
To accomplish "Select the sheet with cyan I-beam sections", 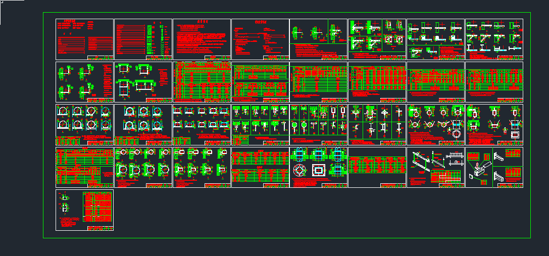I will click(x=494, y=39).
